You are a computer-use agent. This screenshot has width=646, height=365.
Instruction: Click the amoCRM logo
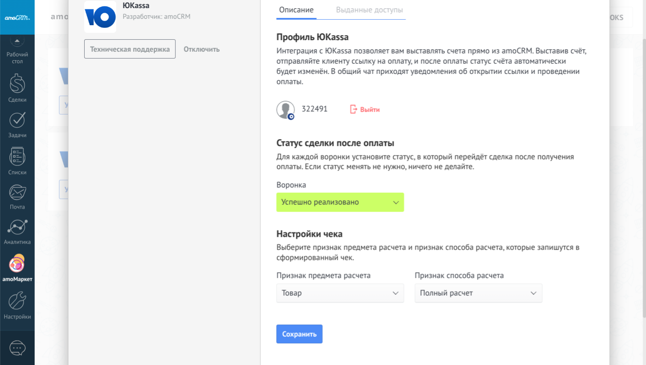pos(17,18)
